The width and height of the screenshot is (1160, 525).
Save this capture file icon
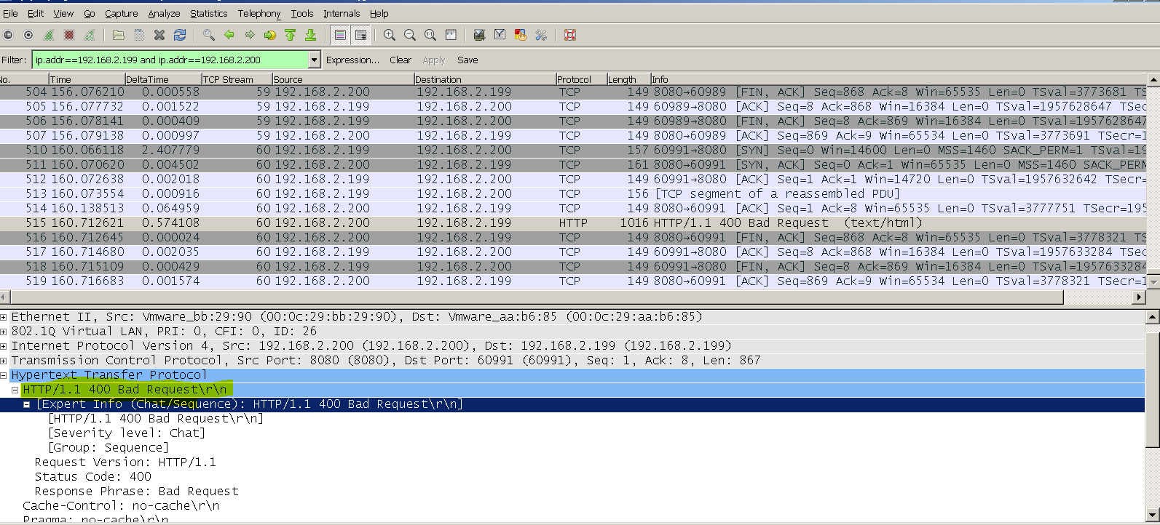(139, 35)
